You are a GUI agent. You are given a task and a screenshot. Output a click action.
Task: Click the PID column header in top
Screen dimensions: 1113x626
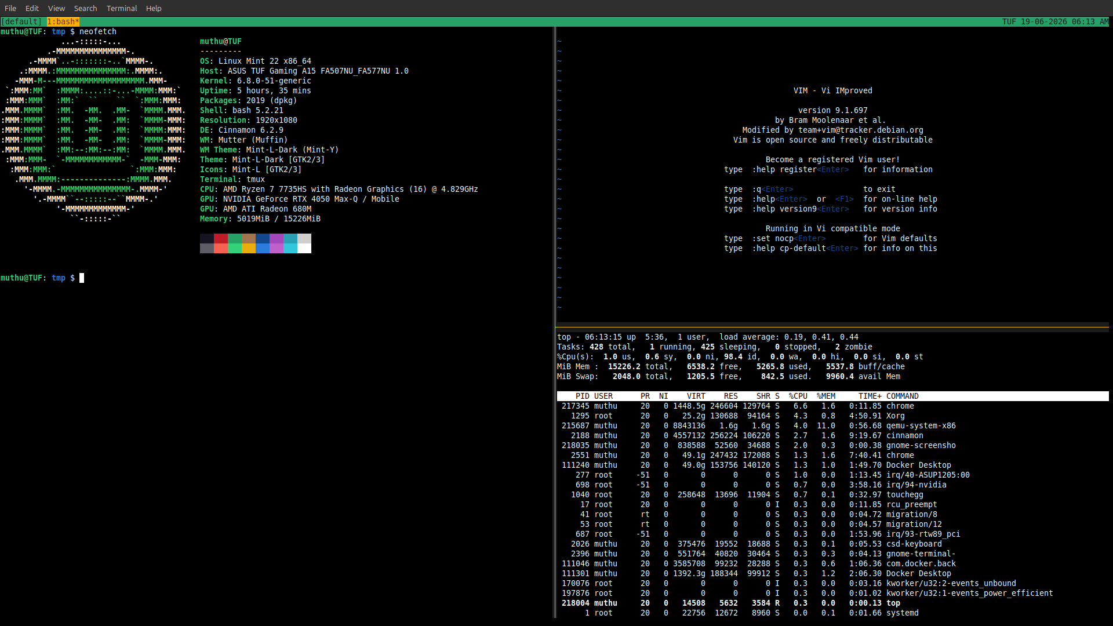coord(583,396)
